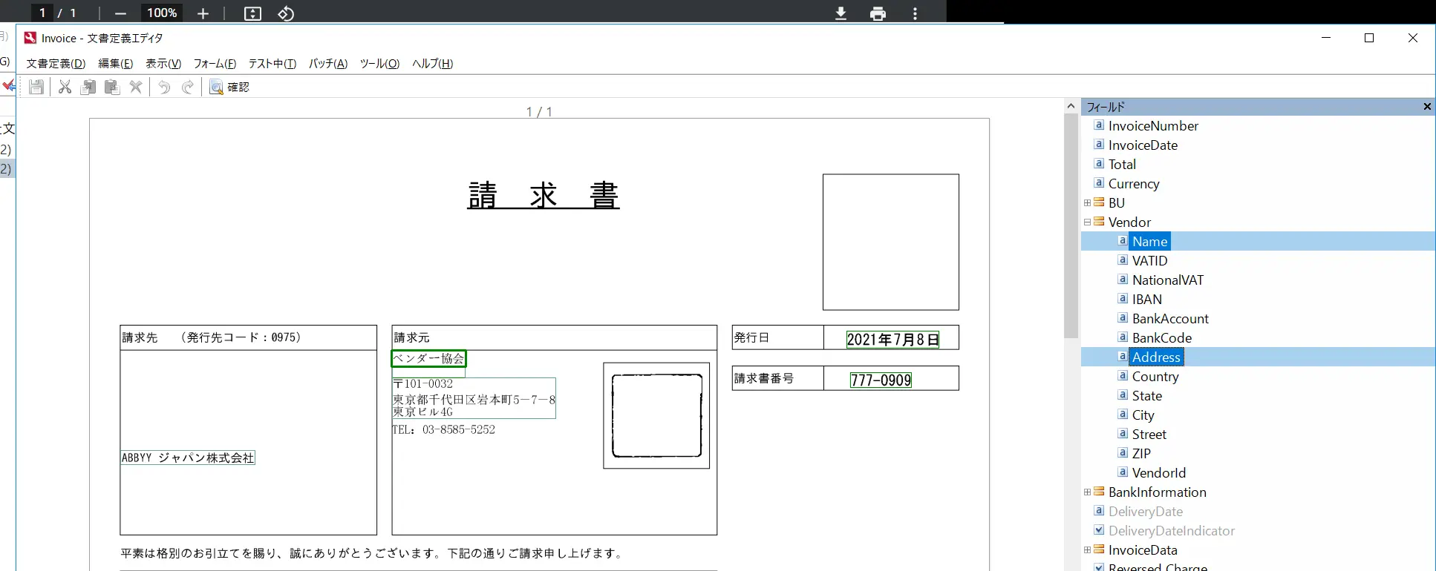1436x571 pixels.
Task: Click the Undo arrow icon
Action: [x=164, y=87]
